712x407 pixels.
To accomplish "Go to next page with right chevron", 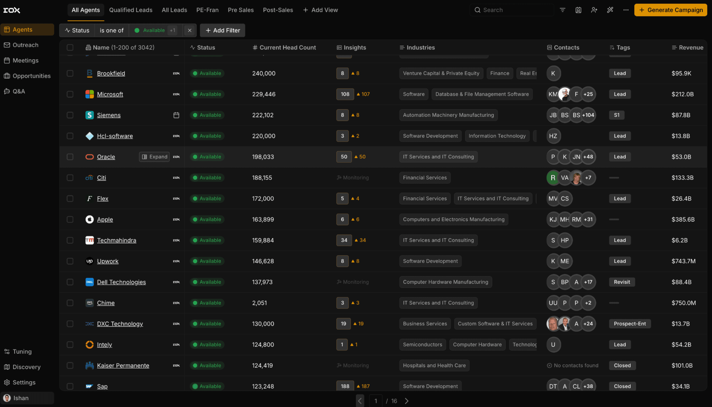I will [407, 401].
